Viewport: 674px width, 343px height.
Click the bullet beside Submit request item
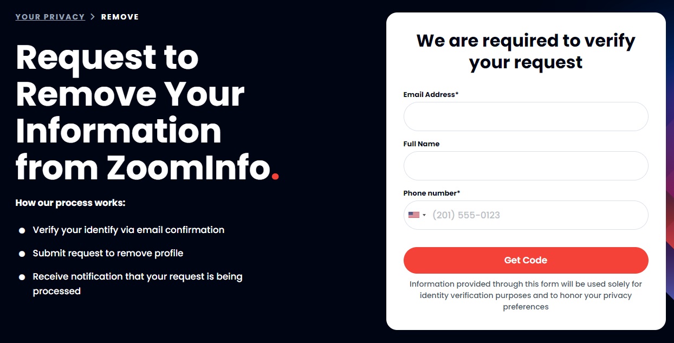click(22, 254)
